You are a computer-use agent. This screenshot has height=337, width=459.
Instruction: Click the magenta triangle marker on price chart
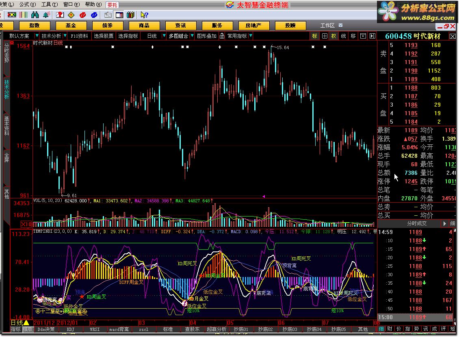point(264,196)
